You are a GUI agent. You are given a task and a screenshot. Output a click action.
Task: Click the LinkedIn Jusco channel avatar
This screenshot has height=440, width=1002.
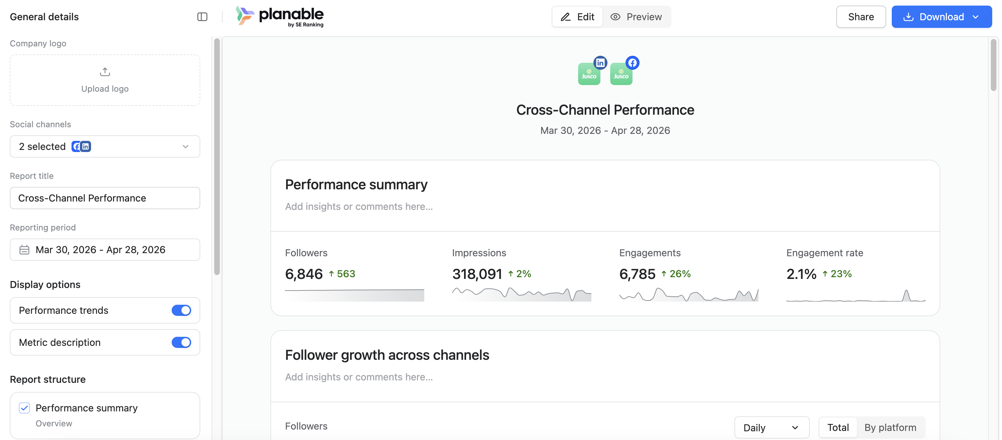point(589,74)
